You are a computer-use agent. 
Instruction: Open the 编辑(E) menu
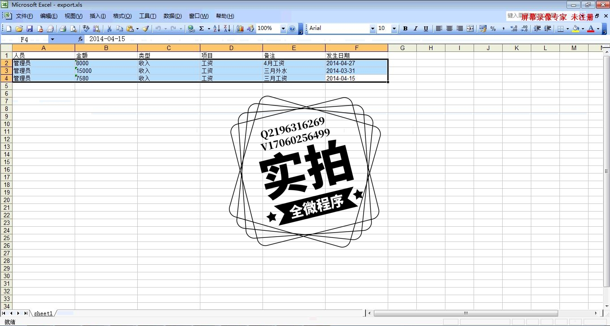point(49,16)
